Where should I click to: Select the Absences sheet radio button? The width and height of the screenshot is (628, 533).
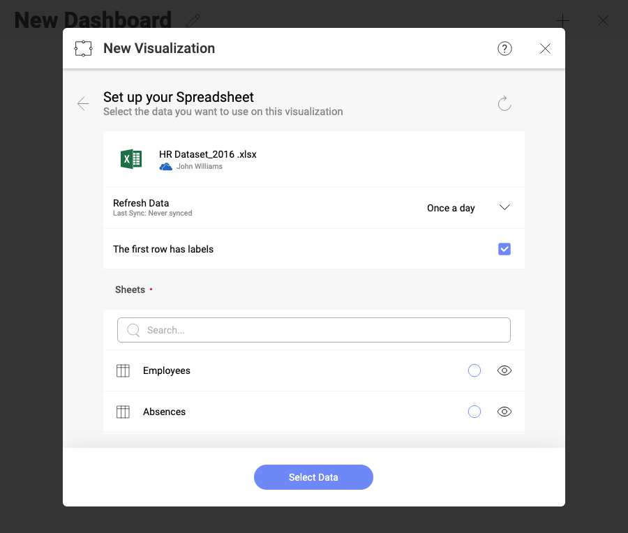click(x=474, y=412)
